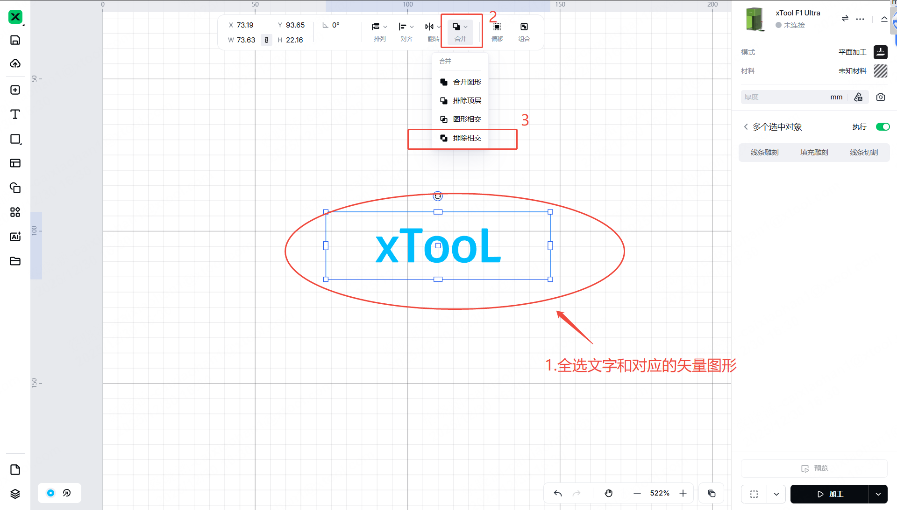The height and width of the screenshot is (510, 897).
Task: Open the cloud upload icon
Action: 15,63
